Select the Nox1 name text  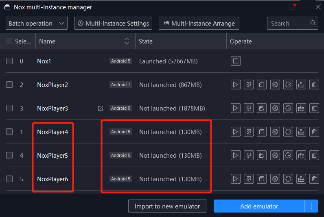click(x=44, y=61)
